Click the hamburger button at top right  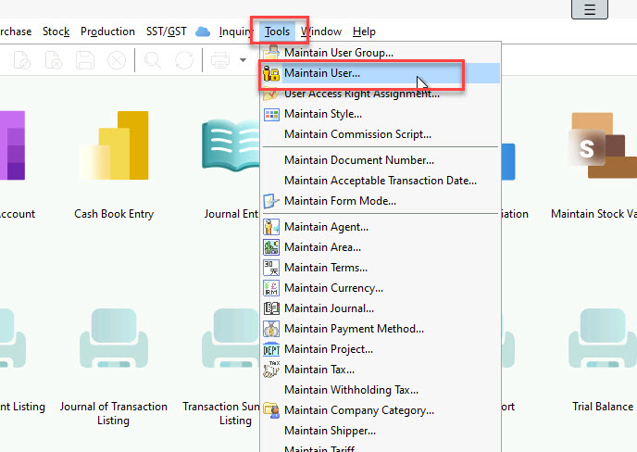point(590,10)
